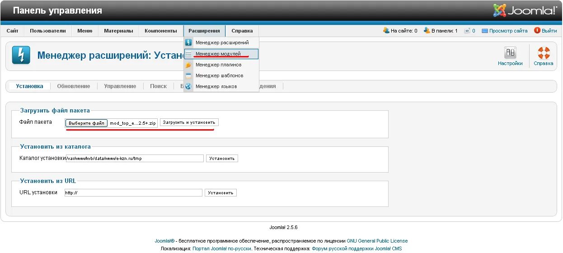Screen dimensions: 563x253
Task: Click the red Выйти logout icon
Action: [x=537, y=31]
